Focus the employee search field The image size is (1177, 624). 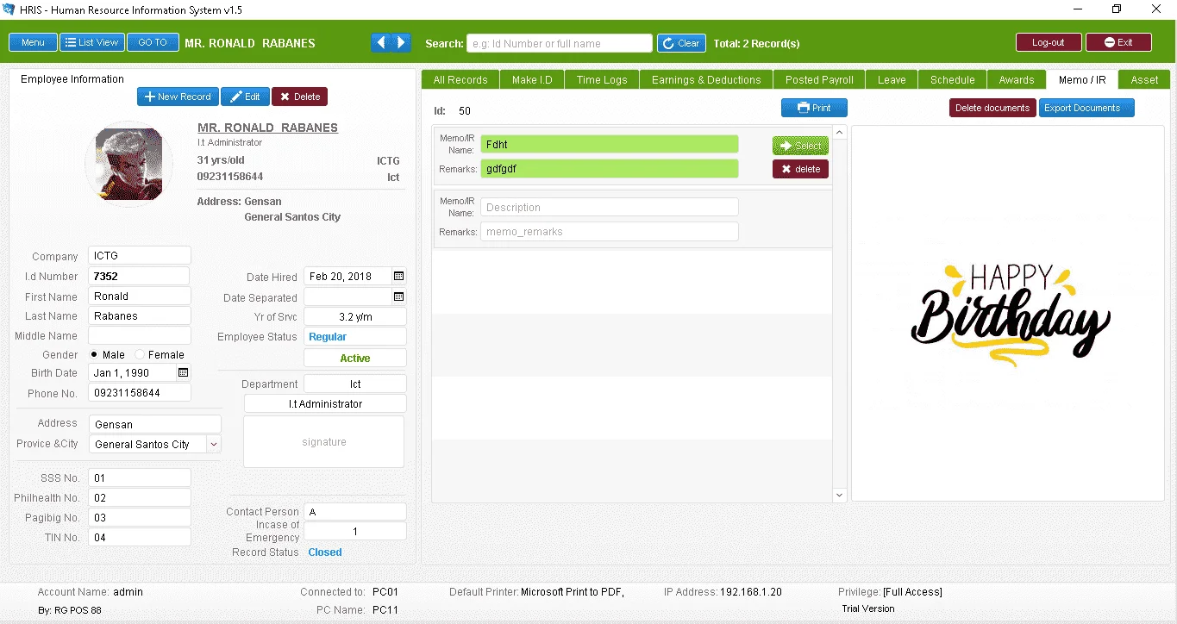(x=560, y=43)
